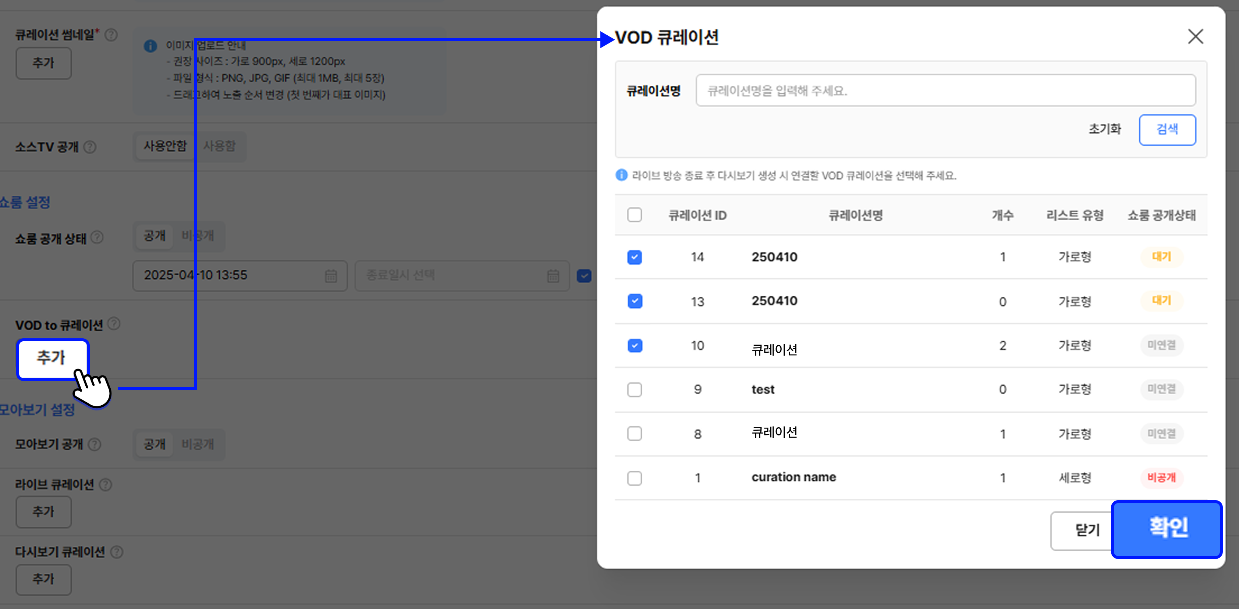Select 사용함 for 소스TV 공개
Screen dimensions: 1239x609
click(219, 146)
